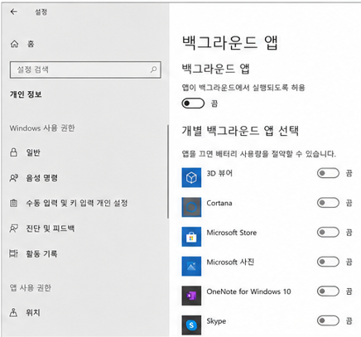Click the Microsoft 사진 app icon
Viewport: 361px width, 337px height.
(x=191, y=266)
